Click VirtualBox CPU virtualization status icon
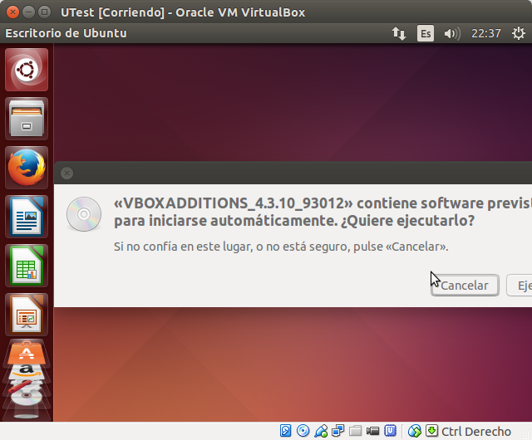Screen dimensions: 532x440 coord(390,431)
